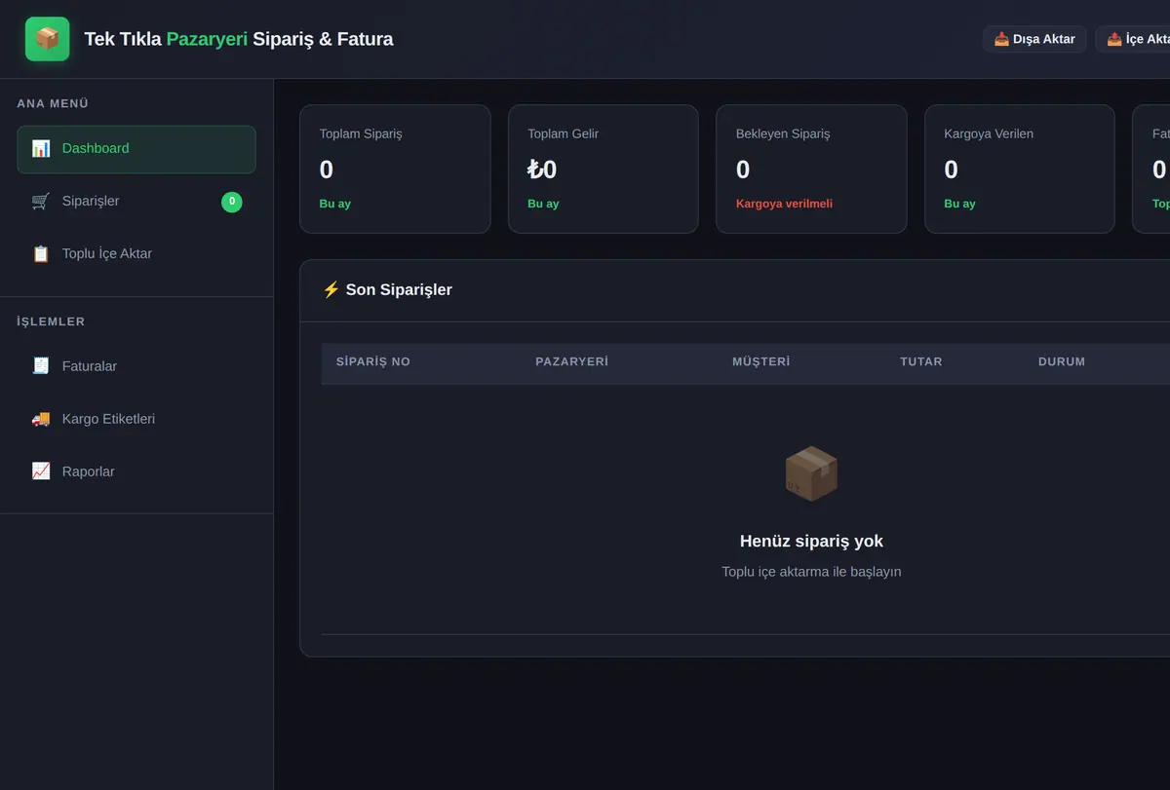Click the "MÜŞTERİ" column header

point(761,361)
